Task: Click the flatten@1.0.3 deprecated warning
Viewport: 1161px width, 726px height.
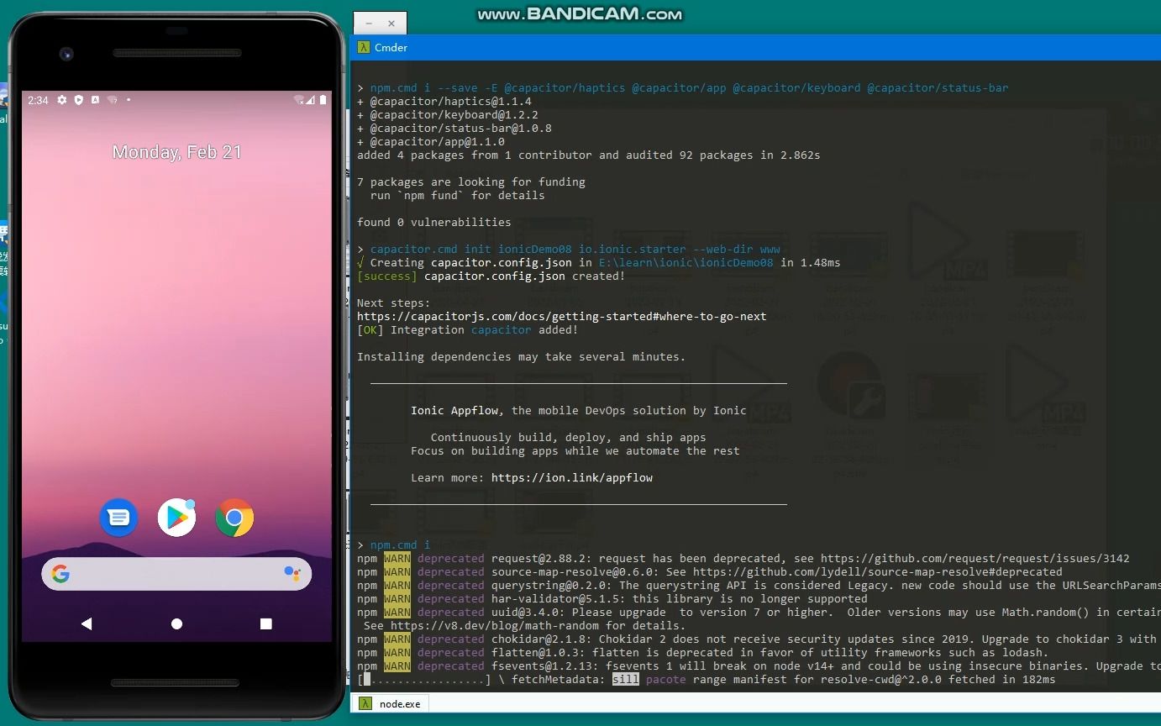Action: pyautogui.click(x=702, y=653)
